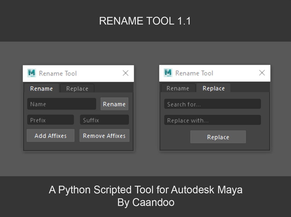Screen dimensions: 291x217
Task: Click the Maya logo icon in the right Rename Tool window
Action: point(168,73)
